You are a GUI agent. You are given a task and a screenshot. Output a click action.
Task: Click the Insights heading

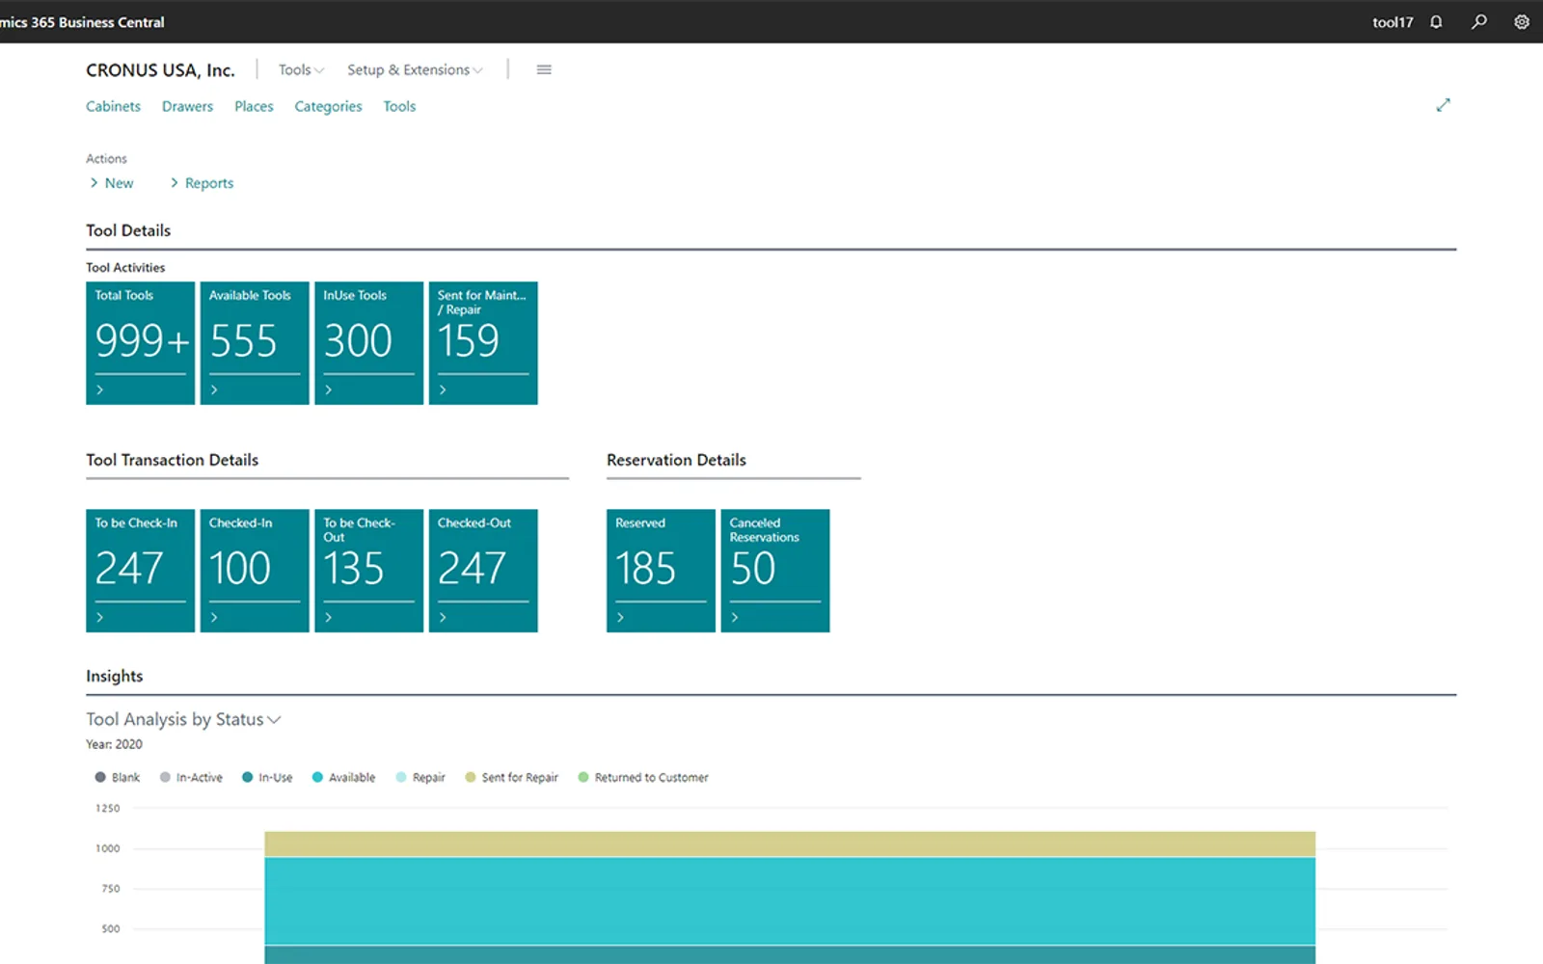coord(115,676)
